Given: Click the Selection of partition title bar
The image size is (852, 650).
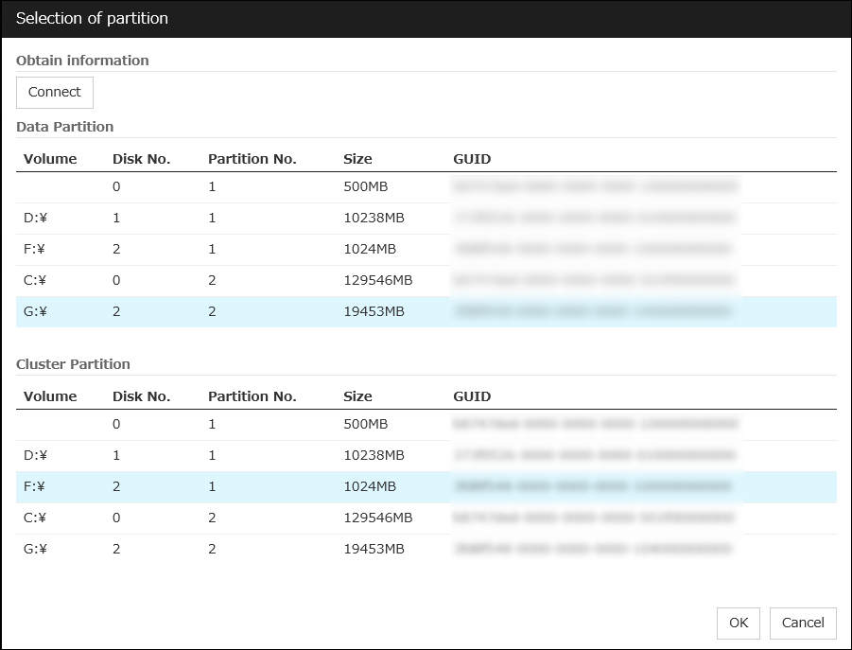Looking at the screenshot, I should pos(92,18).
